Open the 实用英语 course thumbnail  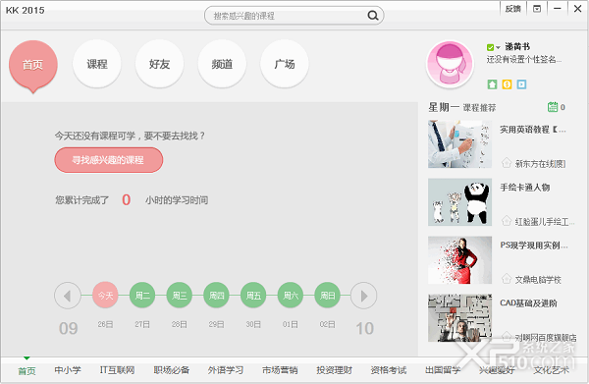pyautogui.click(x=459, y=144)
